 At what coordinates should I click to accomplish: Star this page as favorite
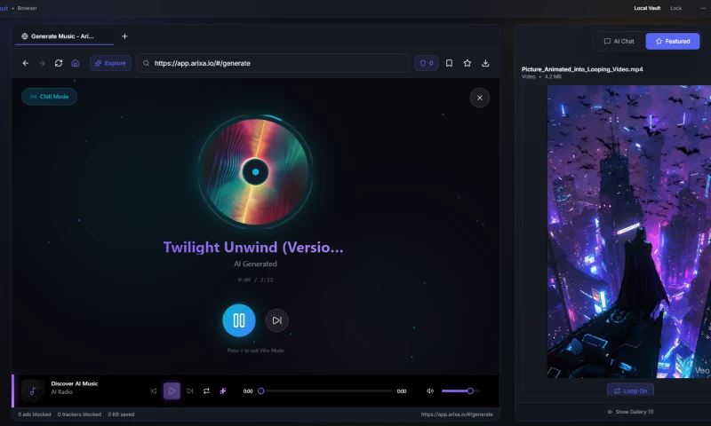coord(467,63)
